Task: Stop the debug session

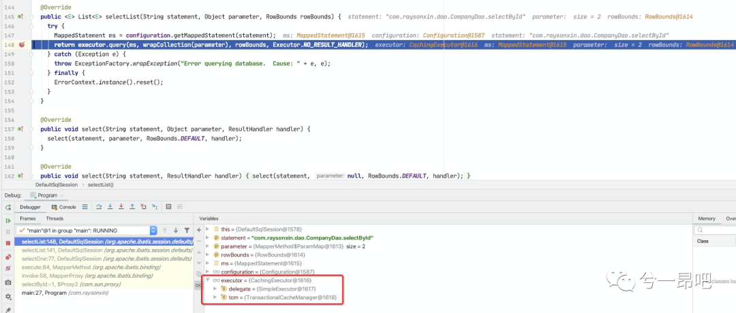Action: 8,243
